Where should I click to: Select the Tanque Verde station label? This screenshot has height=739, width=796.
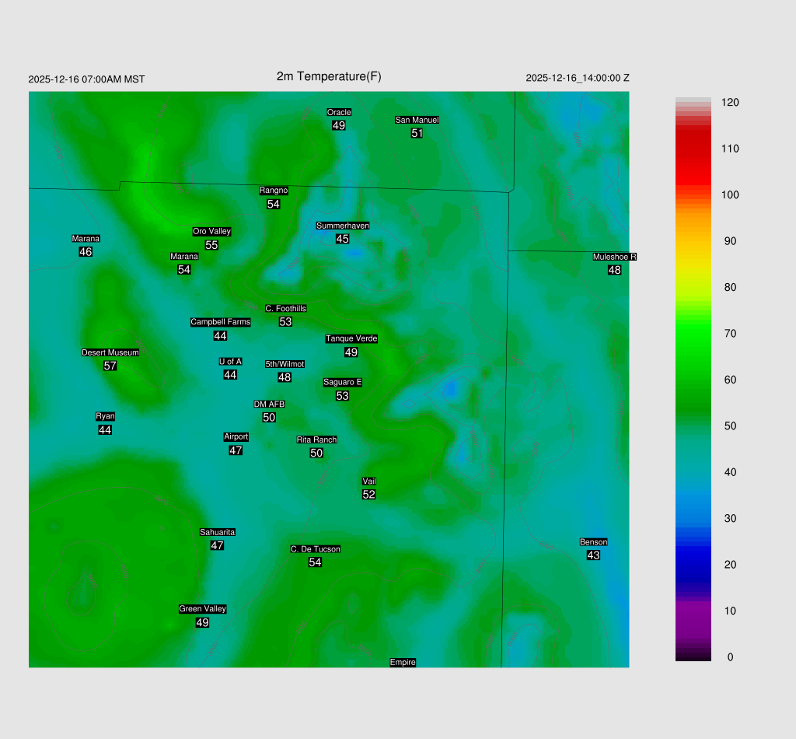[351, 338]
